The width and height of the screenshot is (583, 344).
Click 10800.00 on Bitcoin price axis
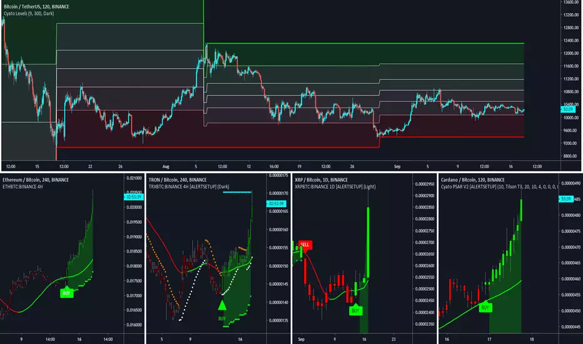[570, 92]
